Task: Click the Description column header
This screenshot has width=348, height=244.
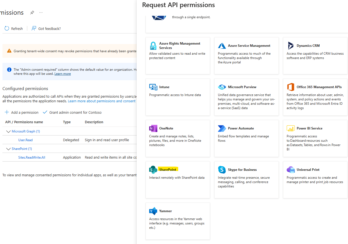Action: tap(94, 122)
